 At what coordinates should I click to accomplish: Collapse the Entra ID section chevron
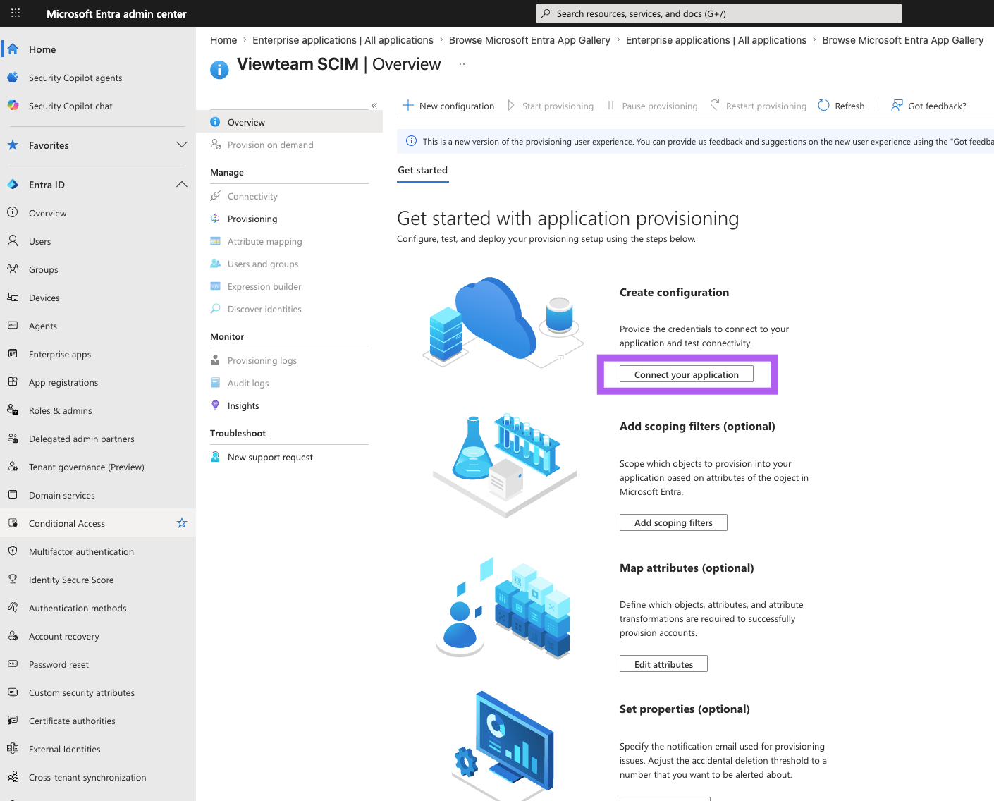pos(182,185)
